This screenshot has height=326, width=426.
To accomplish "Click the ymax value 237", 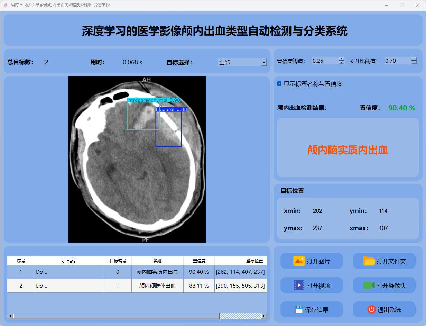I will point(317,228).
